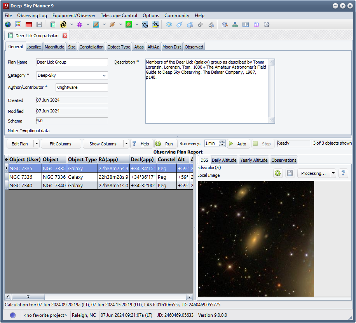
Task: Open the spiral galaxy catalog icon
Action: [63, 24]
